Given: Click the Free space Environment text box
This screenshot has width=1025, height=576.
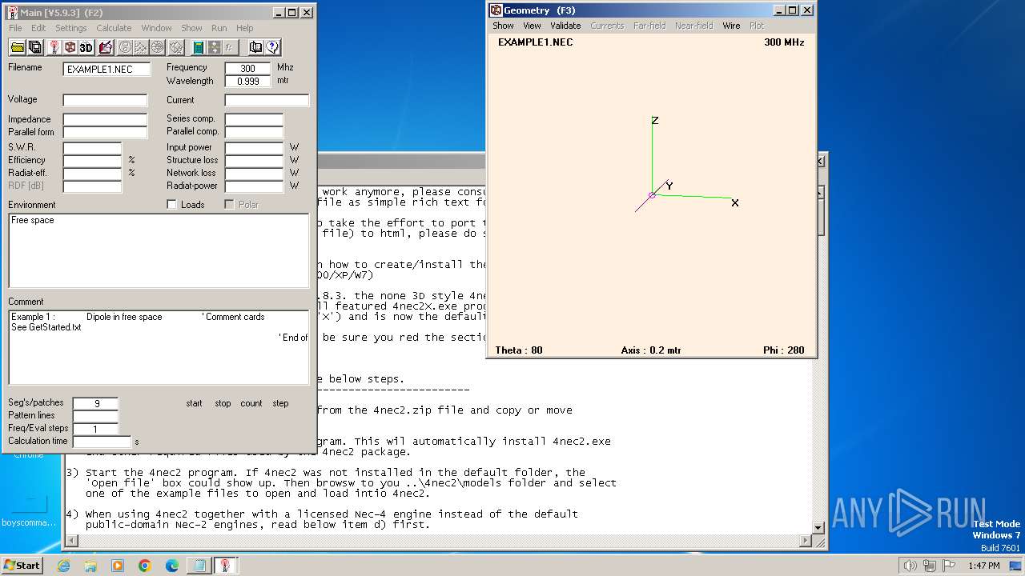Looking at the screenshot, I should pos(159,250).
